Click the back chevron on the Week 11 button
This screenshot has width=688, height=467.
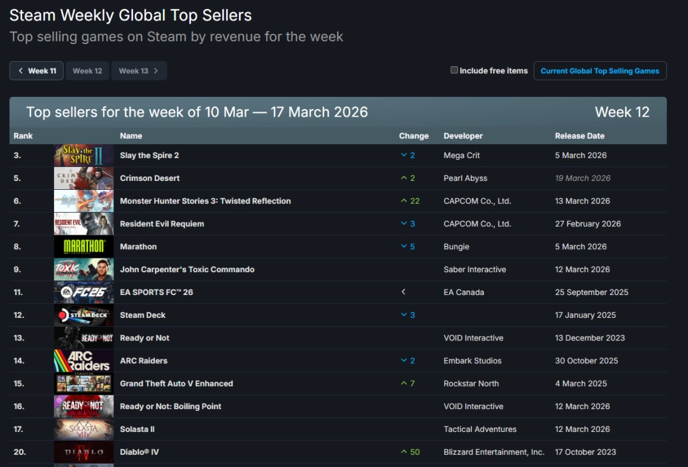point(20,71)
